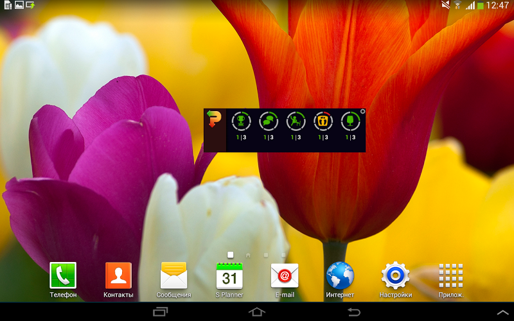This screenshot has width=514, height=321.
Task: Tap the 1|3 counter under chat bubbles
Action: pyautogui.click(x=268, y=137)
